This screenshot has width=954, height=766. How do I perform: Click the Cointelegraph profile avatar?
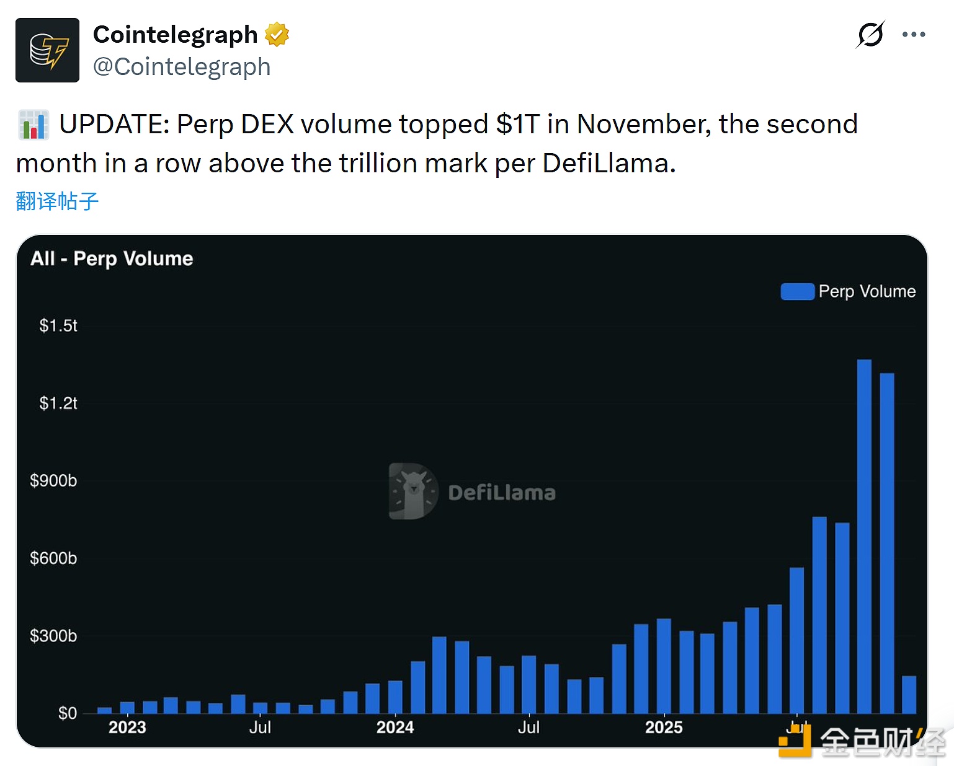(x=47, y=50)
